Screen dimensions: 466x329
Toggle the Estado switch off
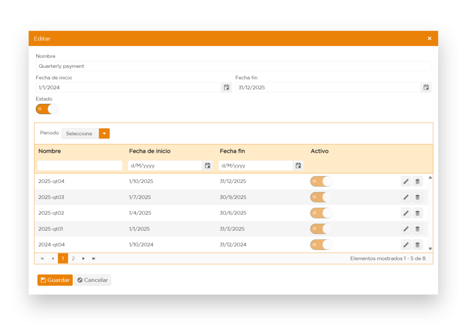(47, 109)
